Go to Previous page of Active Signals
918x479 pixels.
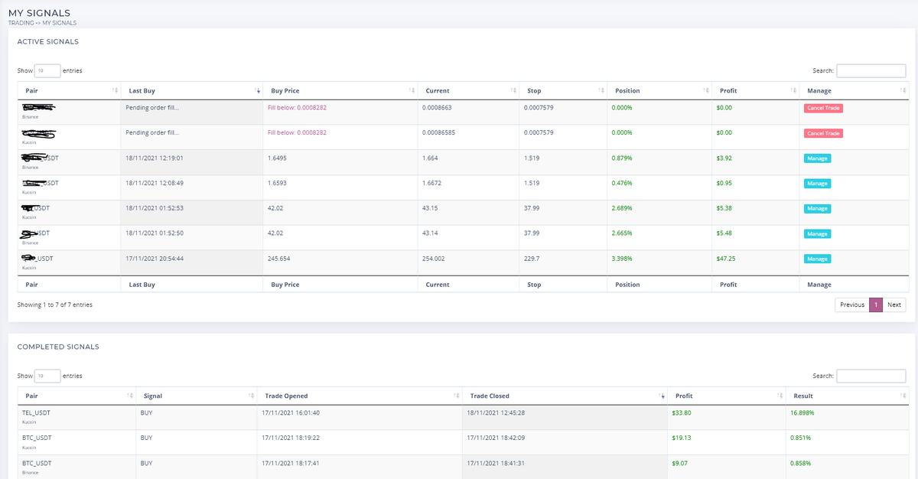pos(851,305)
